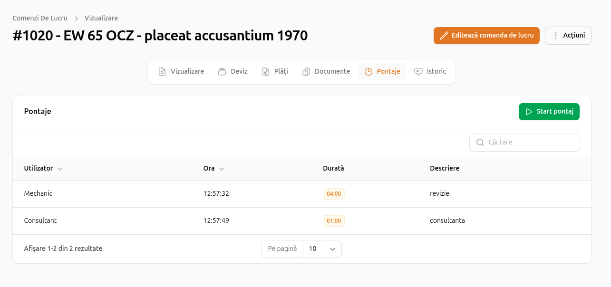Screen dimensions: 611x287
Task: Click the Vizualizare tab's magnifier document icon
Action: pyautogui.click(x=162, y=72)
